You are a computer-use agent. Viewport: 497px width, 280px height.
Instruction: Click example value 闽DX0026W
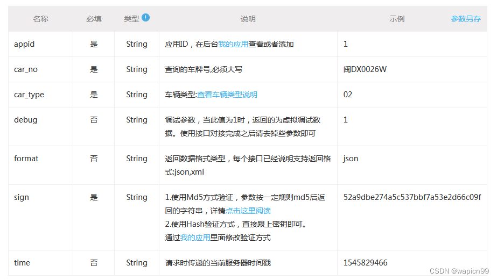coord(365,69)
